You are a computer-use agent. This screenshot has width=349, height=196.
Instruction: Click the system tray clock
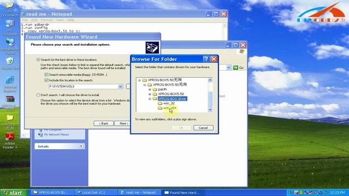pos(338,192)
